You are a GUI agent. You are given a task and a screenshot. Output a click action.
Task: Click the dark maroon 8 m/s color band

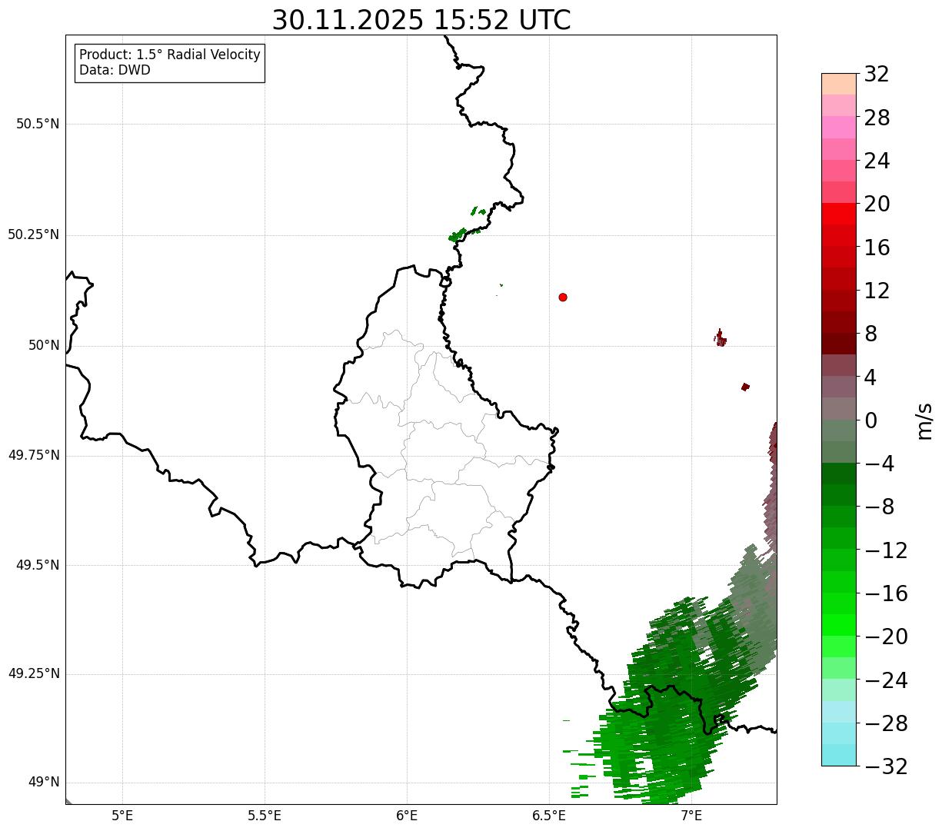[x=839, y=344]
